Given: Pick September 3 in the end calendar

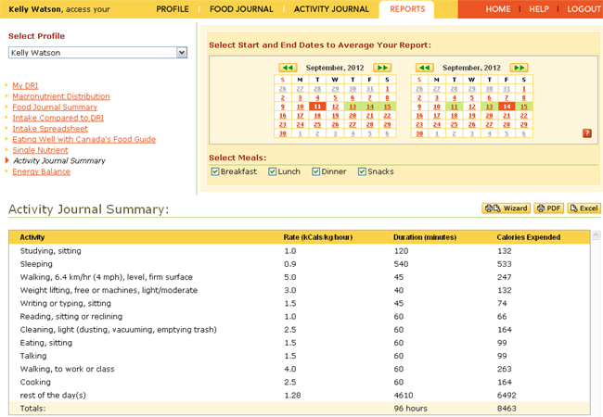Looking at the screenshot, I should (x=437, y=98).
